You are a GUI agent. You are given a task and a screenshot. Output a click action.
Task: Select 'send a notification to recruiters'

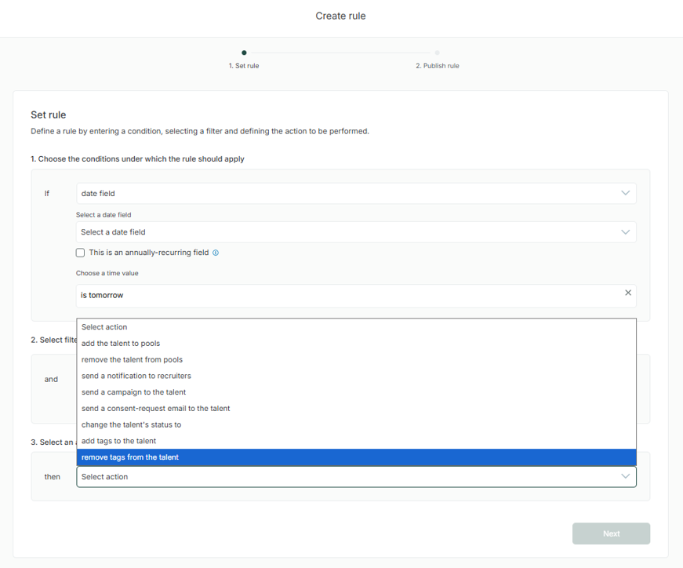(136, 376)
